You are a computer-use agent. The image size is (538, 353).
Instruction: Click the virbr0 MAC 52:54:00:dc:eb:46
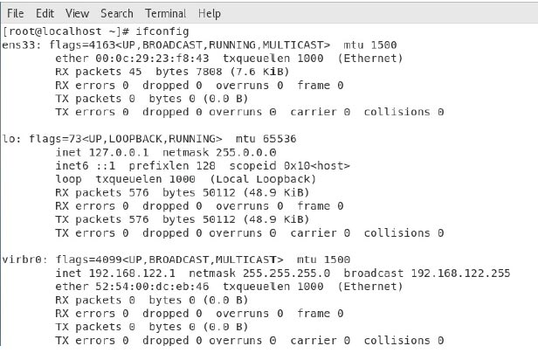(152, 287)
